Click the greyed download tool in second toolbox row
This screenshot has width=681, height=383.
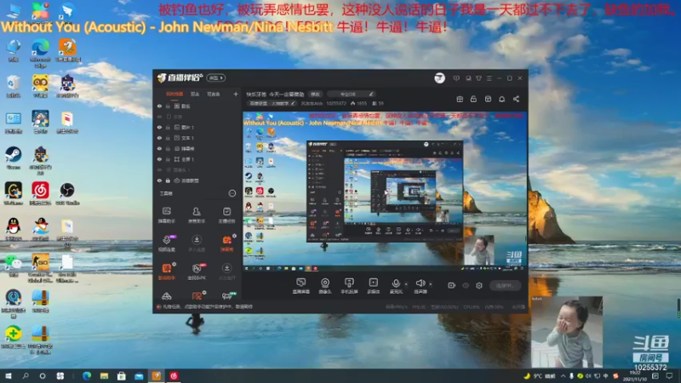click(197, 243)
